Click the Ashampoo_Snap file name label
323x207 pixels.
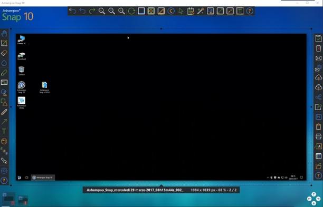135,190
